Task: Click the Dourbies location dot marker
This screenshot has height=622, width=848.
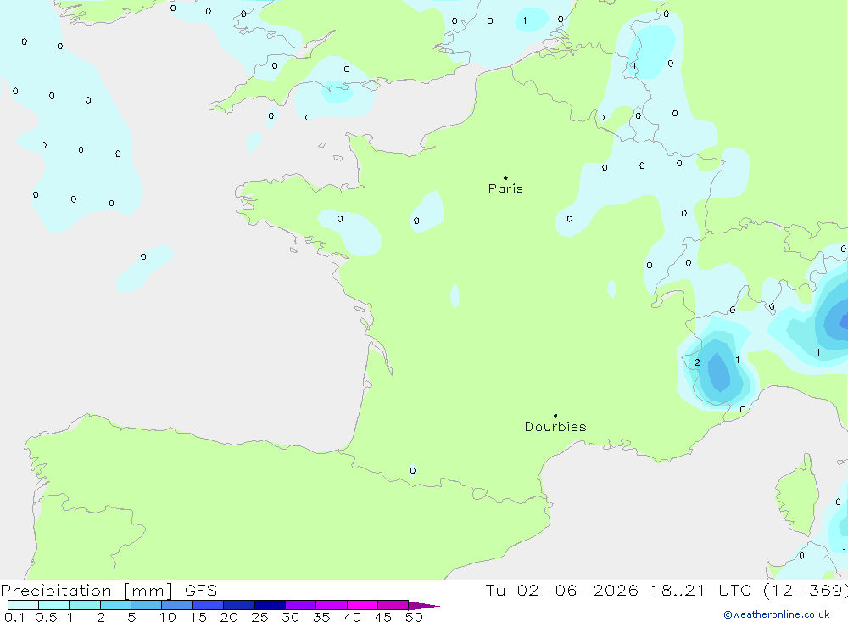Action: [x=555, y=416]
